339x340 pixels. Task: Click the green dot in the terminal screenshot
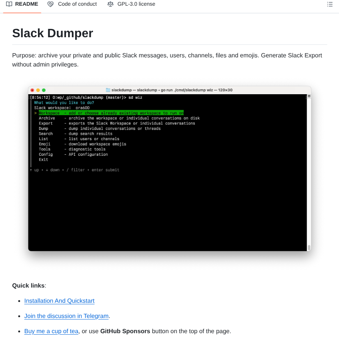44,90
